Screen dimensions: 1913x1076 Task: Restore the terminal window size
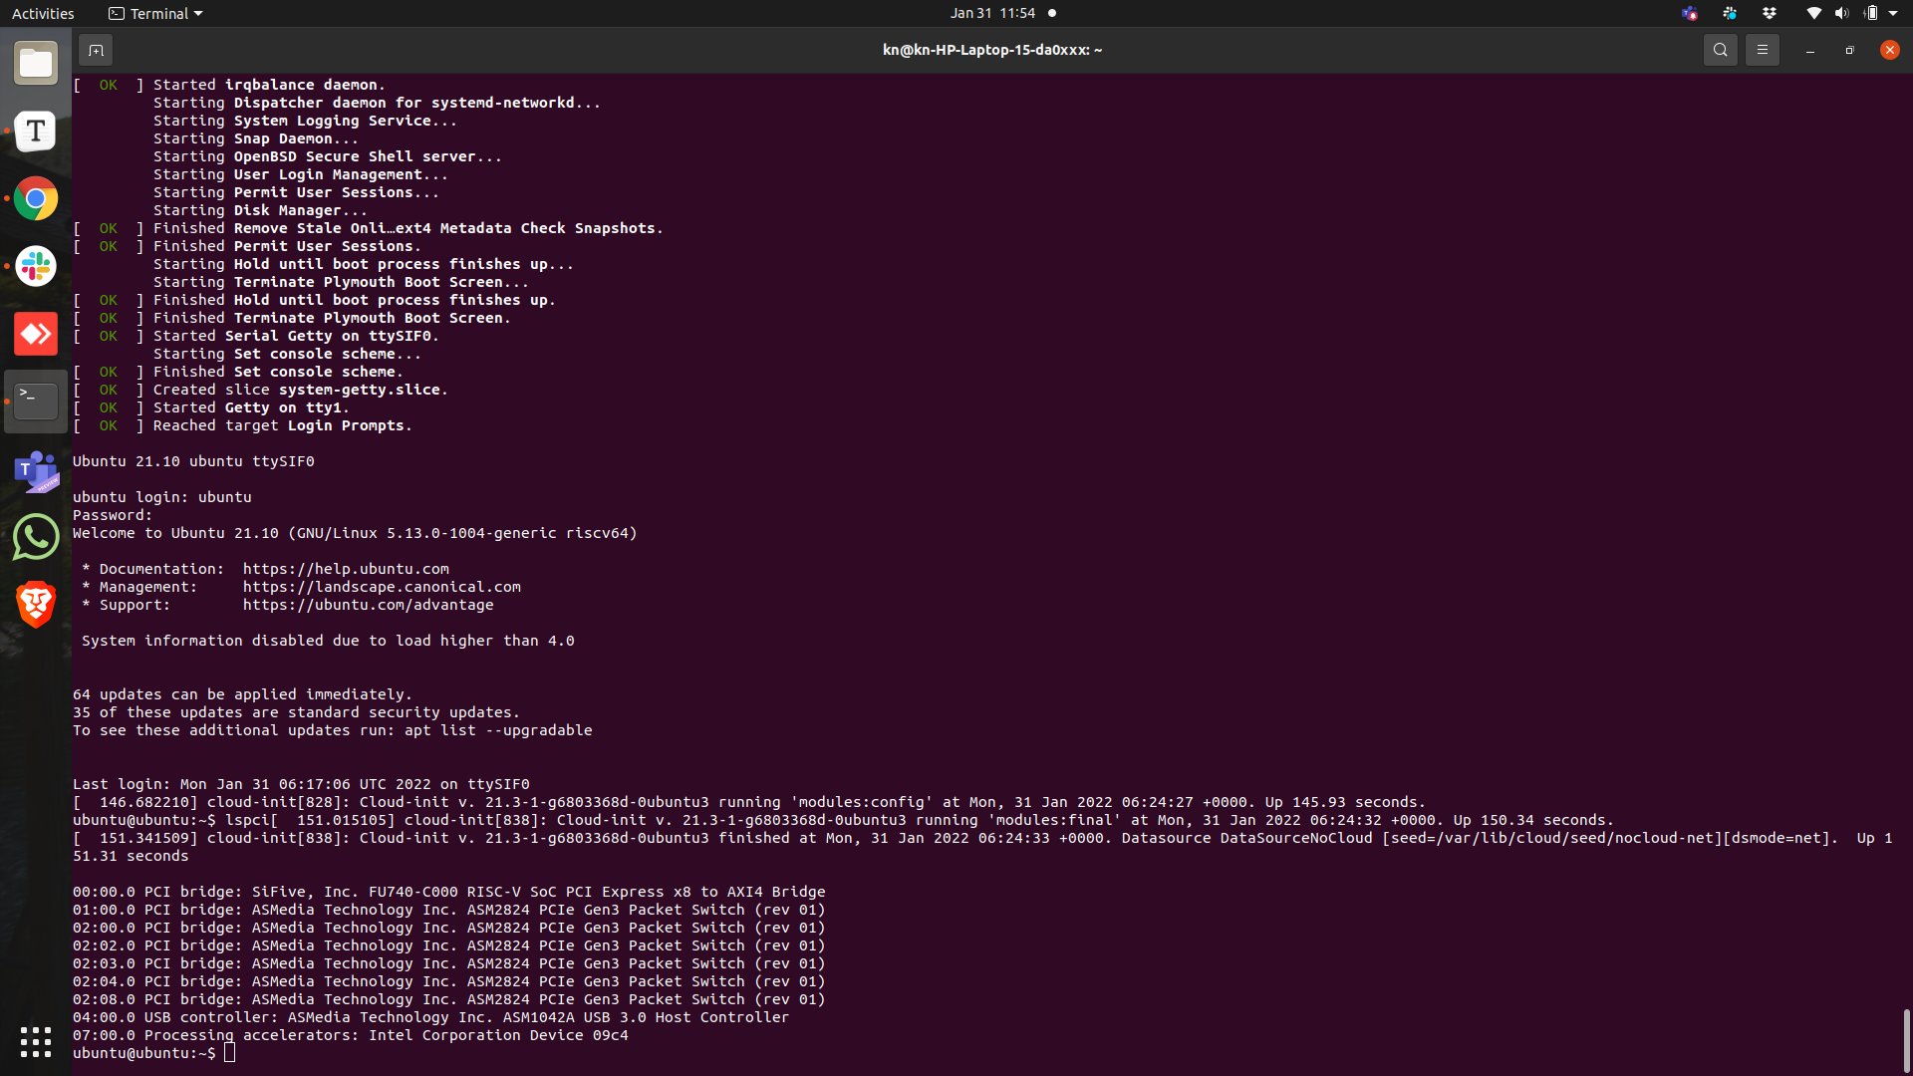[1850, 50]
